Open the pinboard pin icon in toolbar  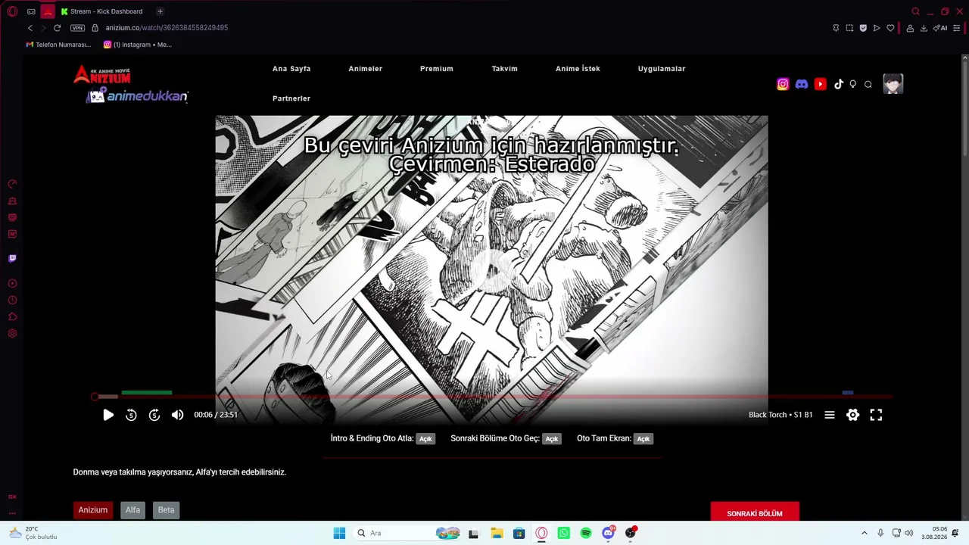pyautogui.click(x=836, y=28)
